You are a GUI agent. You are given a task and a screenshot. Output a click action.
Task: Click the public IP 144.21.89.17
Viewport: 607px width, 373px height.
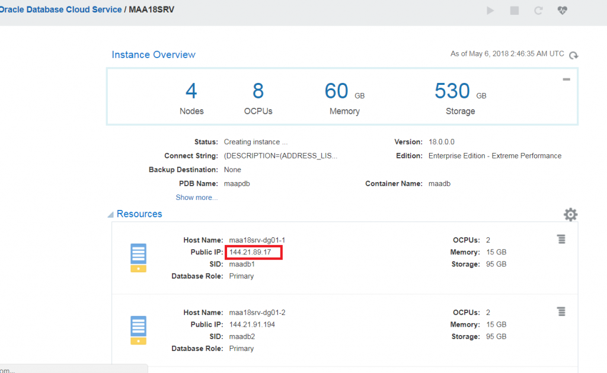pos(250,252)
